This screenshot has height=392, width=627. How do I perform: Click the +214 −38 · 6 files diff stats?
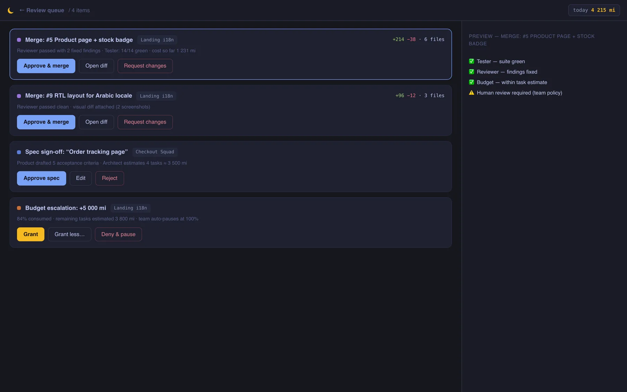(x=418, y=39)
